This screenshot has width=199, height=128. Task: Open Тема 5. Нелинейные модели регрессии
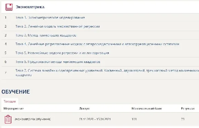tap(62, 53)
